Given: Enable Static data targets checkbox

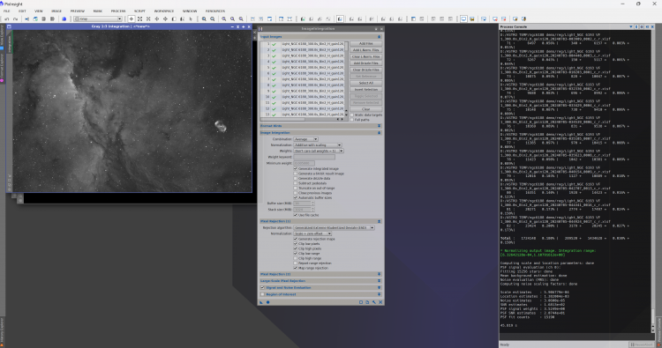Looking at the screenshot, I should [x=351, y=115].
